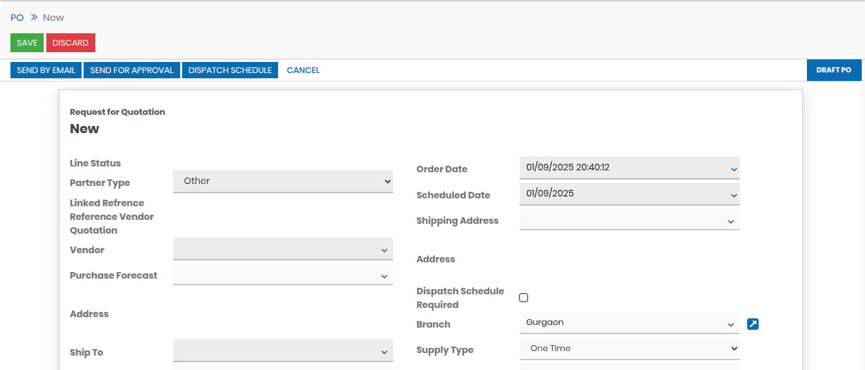Click the red Discard button
865x370 pixels.
point(71,42)
